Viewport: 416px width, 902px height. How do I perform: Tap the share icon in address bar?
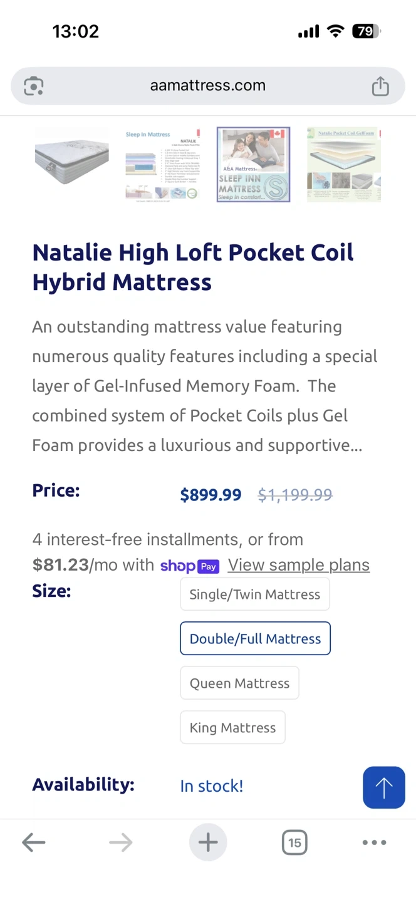coord(380,86)
